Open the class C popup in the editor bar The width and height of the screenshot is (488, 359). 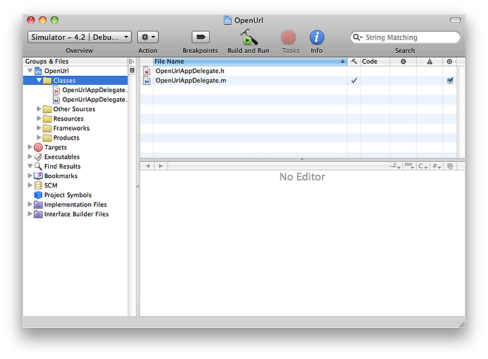pos(423,166)
